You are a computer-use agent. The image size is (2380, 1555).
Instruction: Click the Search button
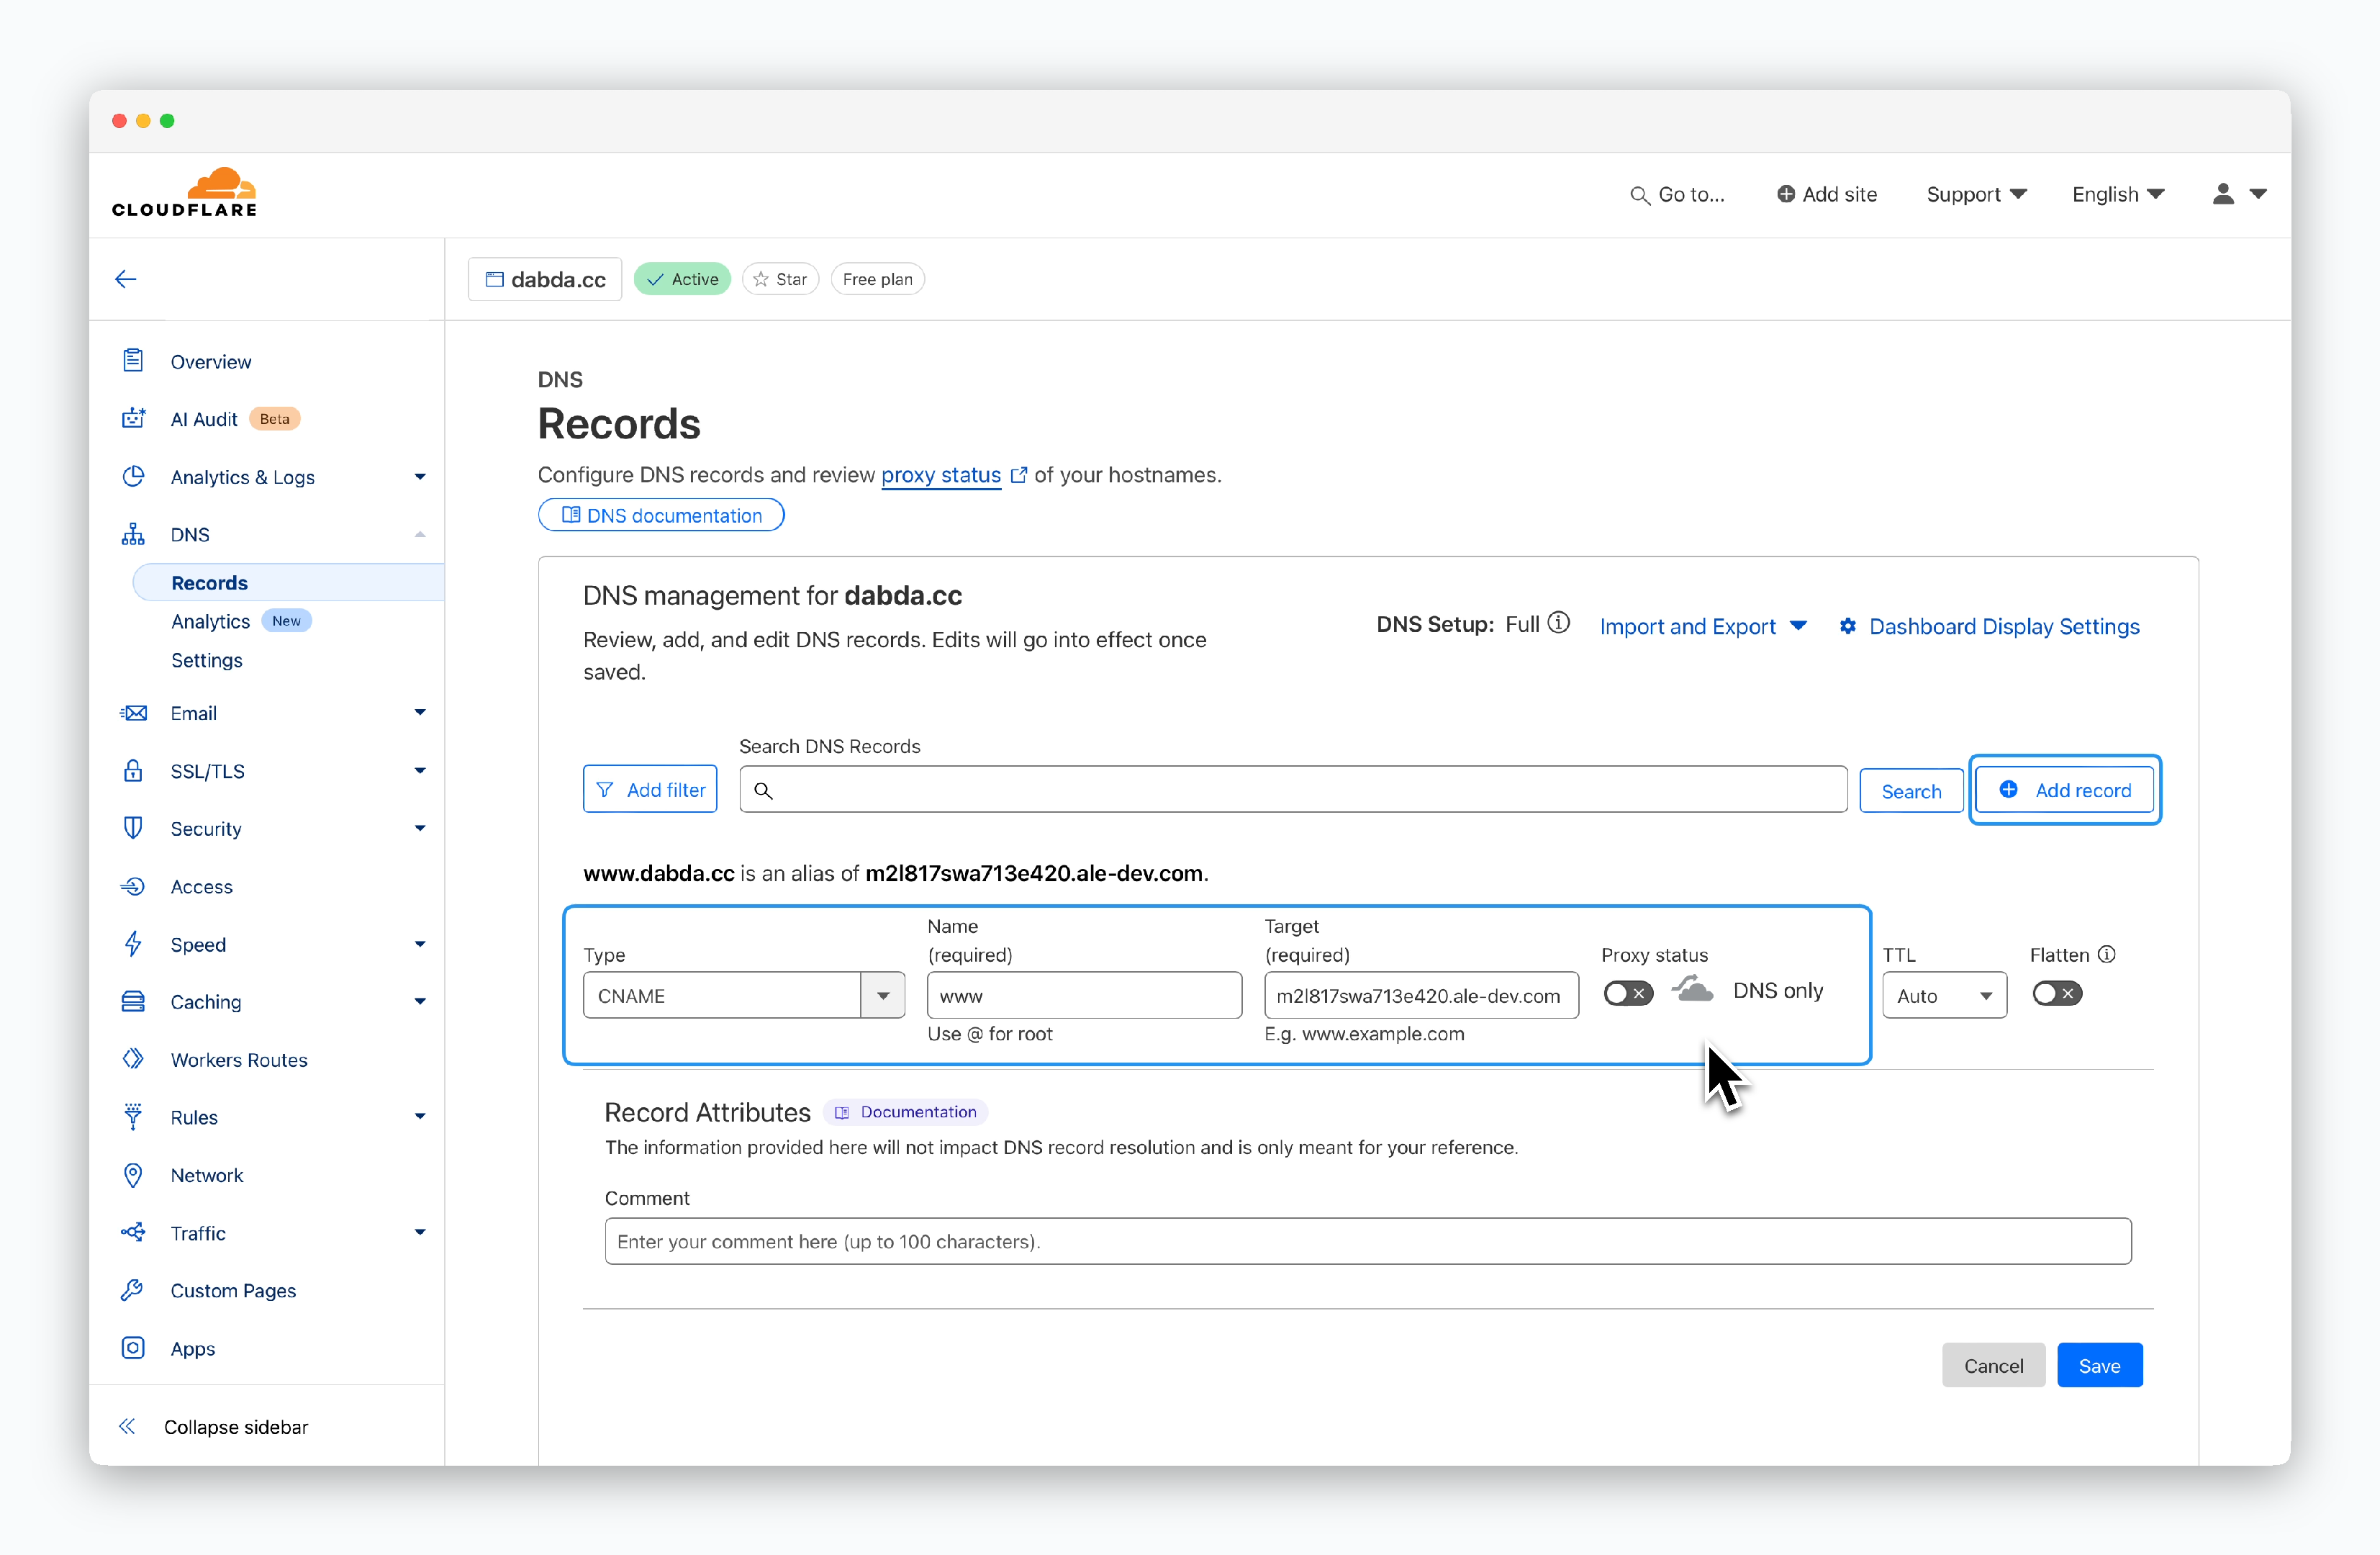click(1911, 791)
